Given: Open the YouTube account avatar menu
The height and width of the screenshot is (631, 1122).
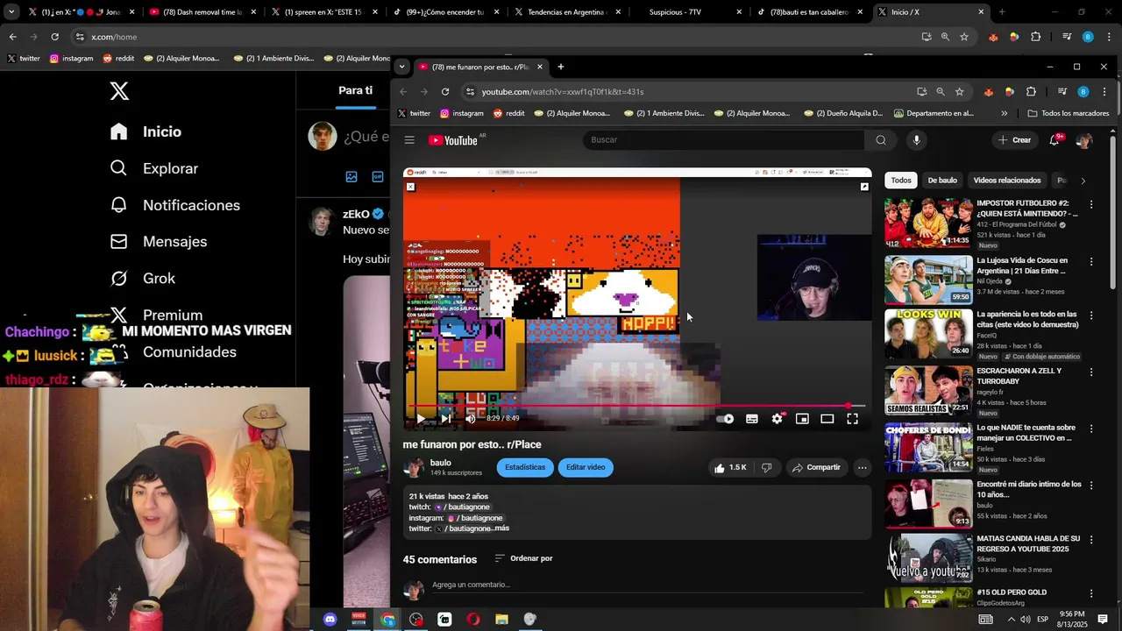Looking at the screenshot, I should point(1084,140).
